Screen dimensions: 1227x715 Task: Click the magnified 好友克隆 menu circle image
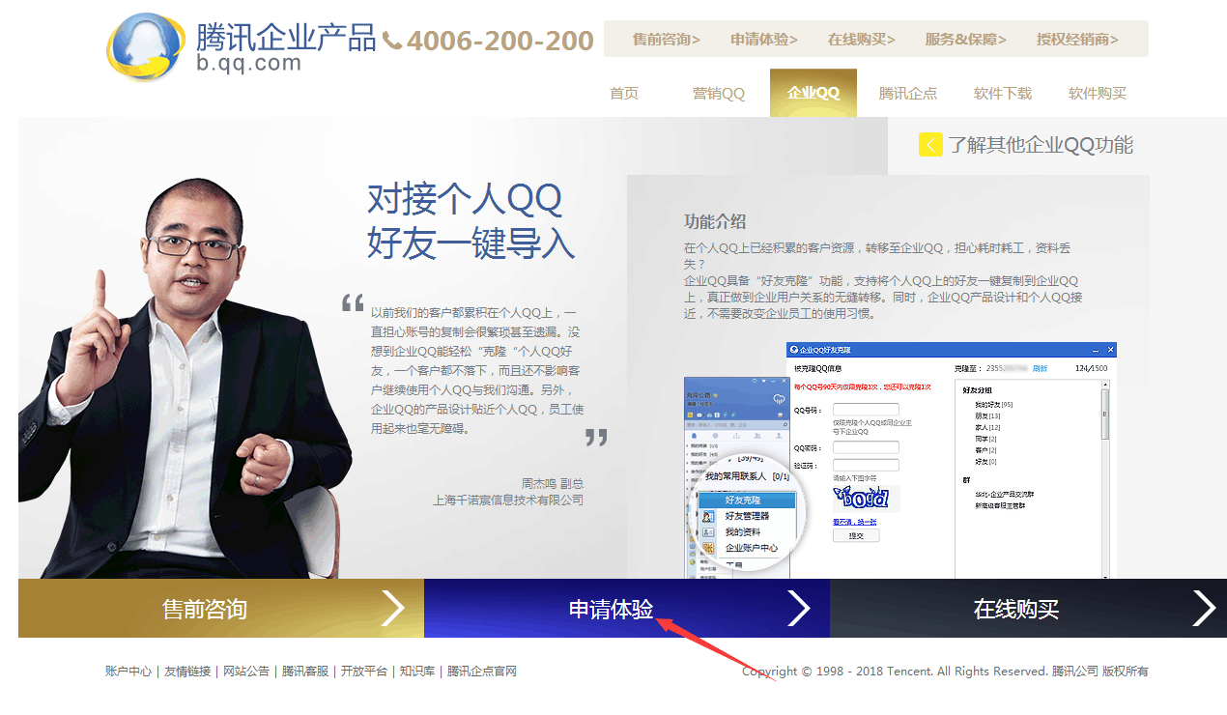click(x=747, y=514)
